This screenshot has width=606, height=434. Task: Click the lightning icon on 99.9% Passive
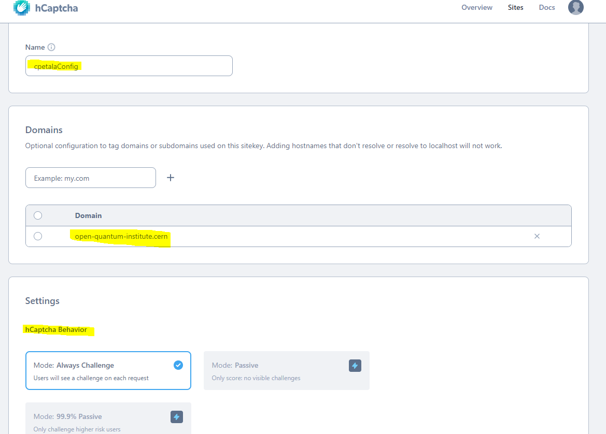click(177, 416)
